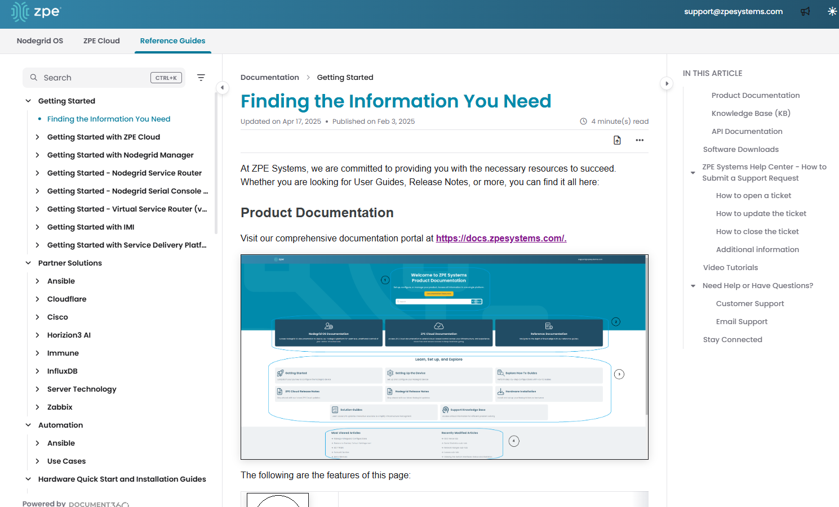The height and width of the screenshot is (507, 839).
Task: Jump to Software Downloads section
Action: pos(741,150)
